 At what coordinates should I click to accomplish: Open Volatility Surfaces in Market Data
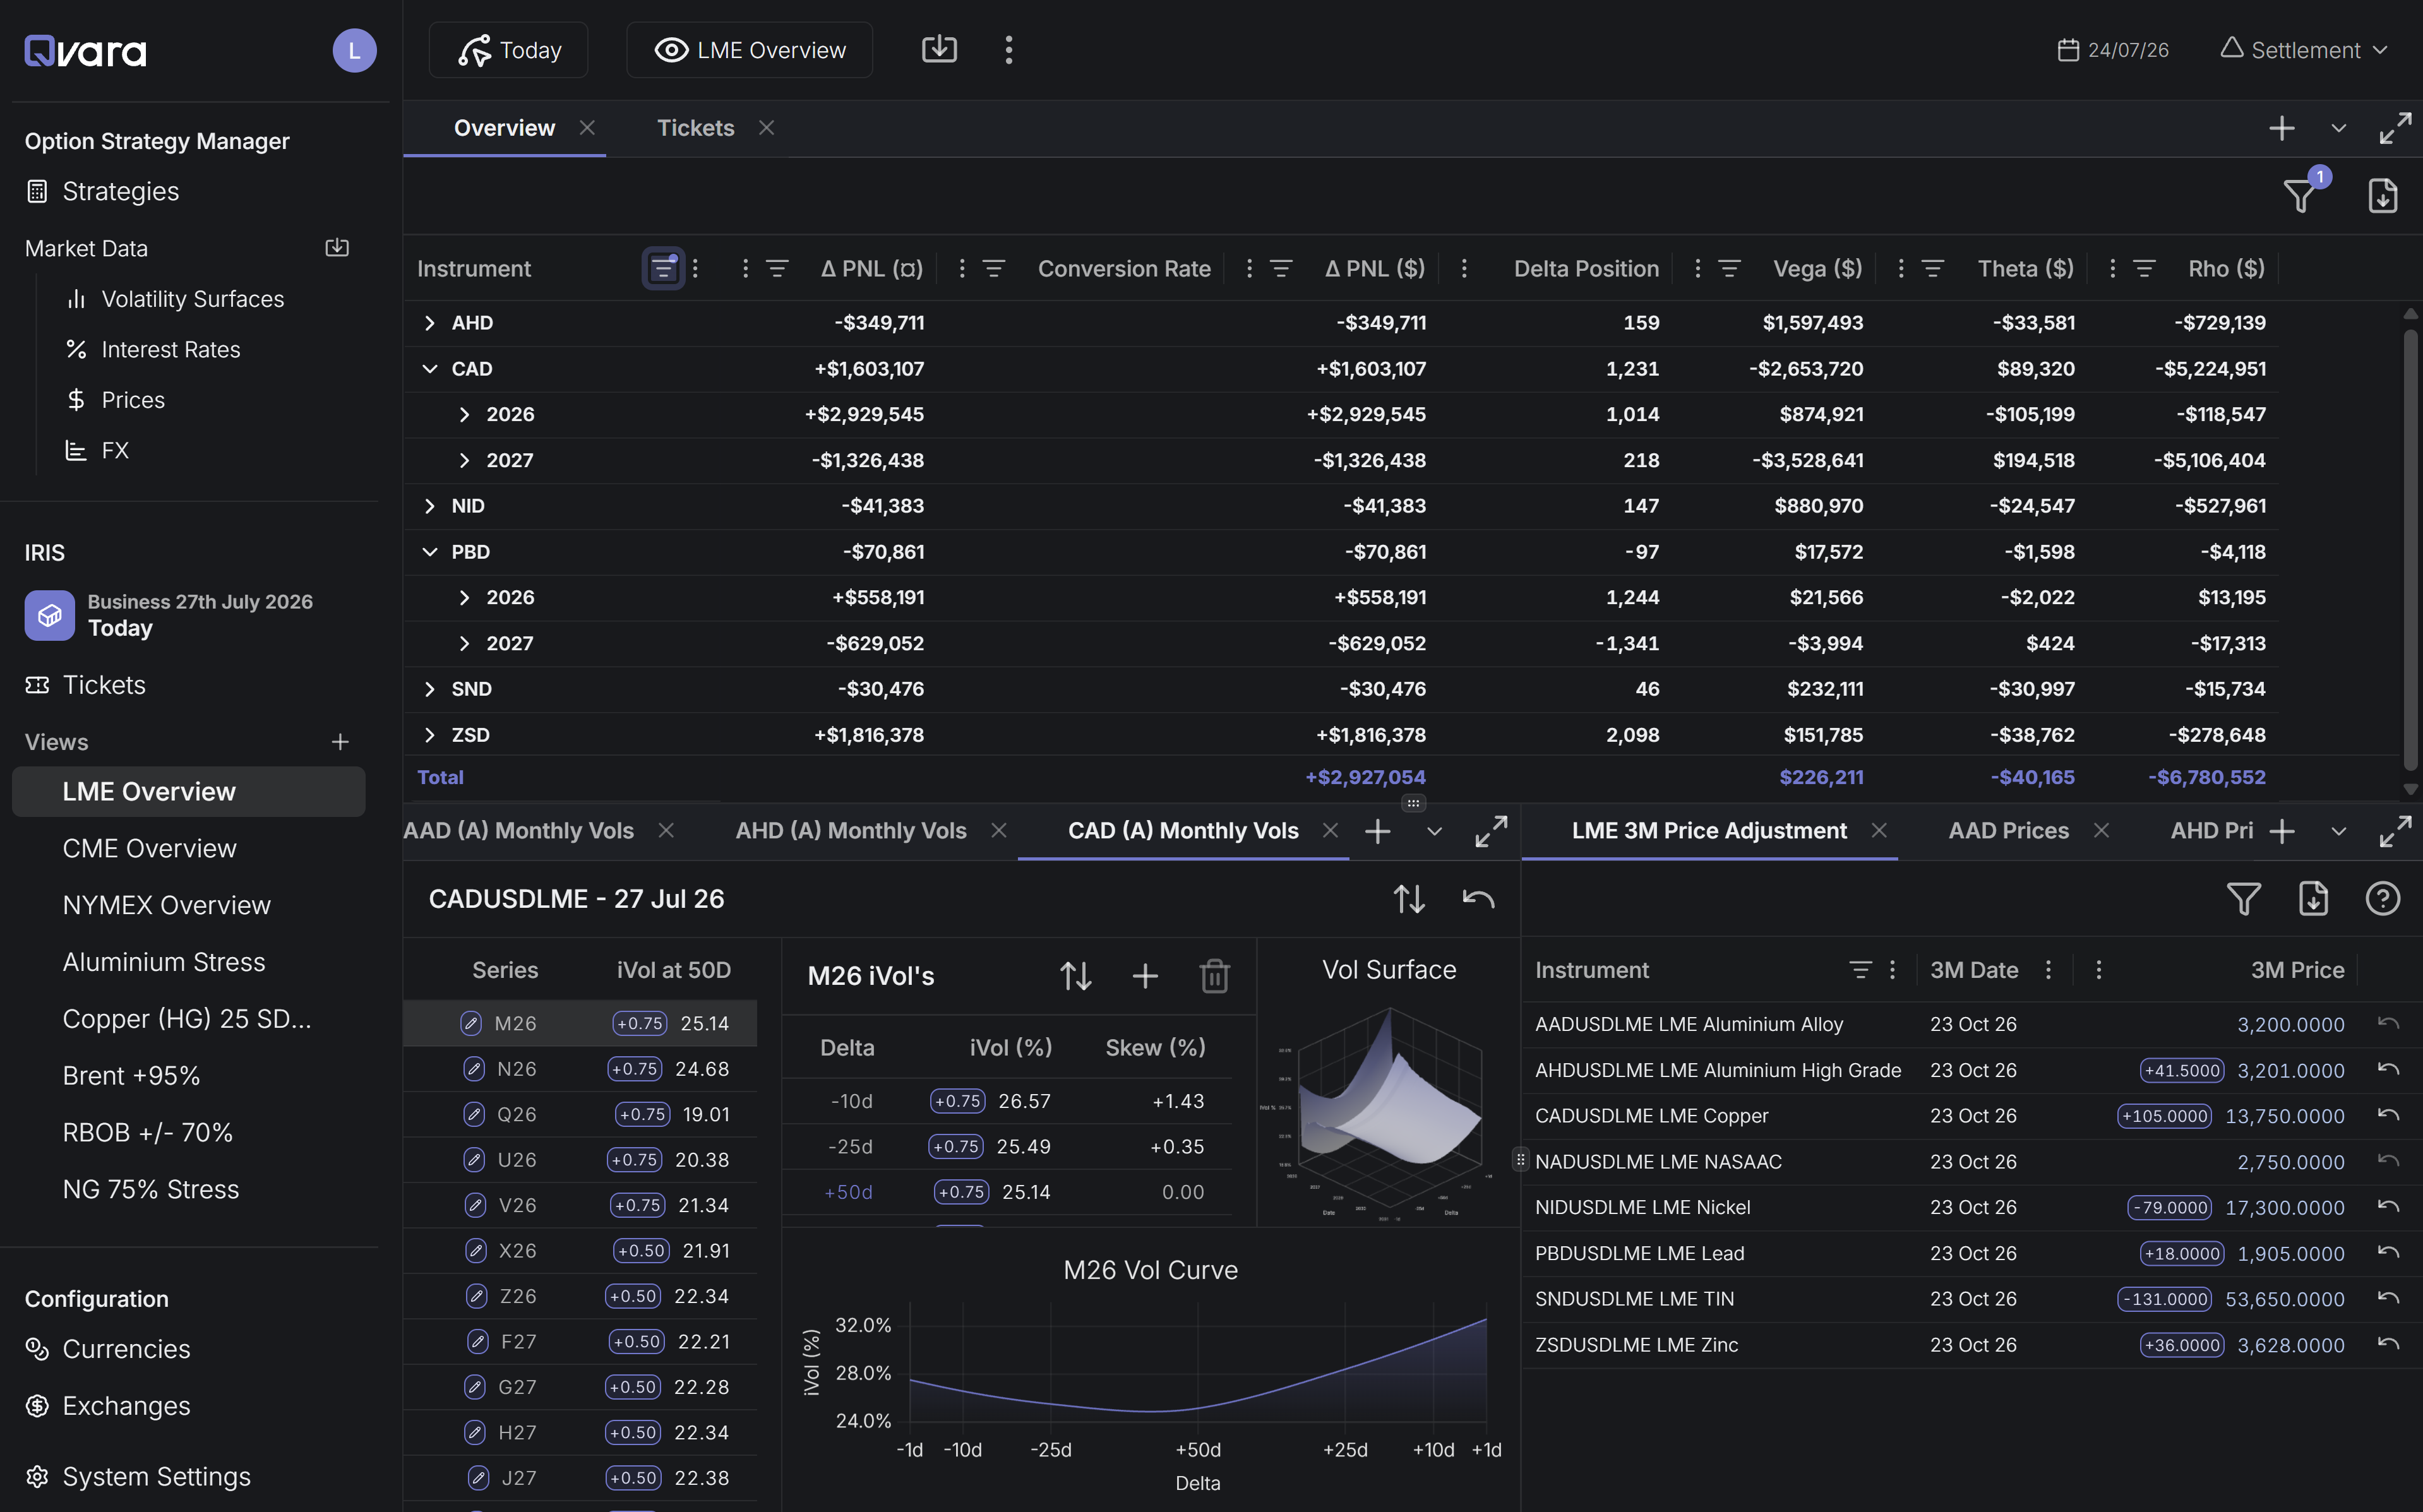[192, 299]
